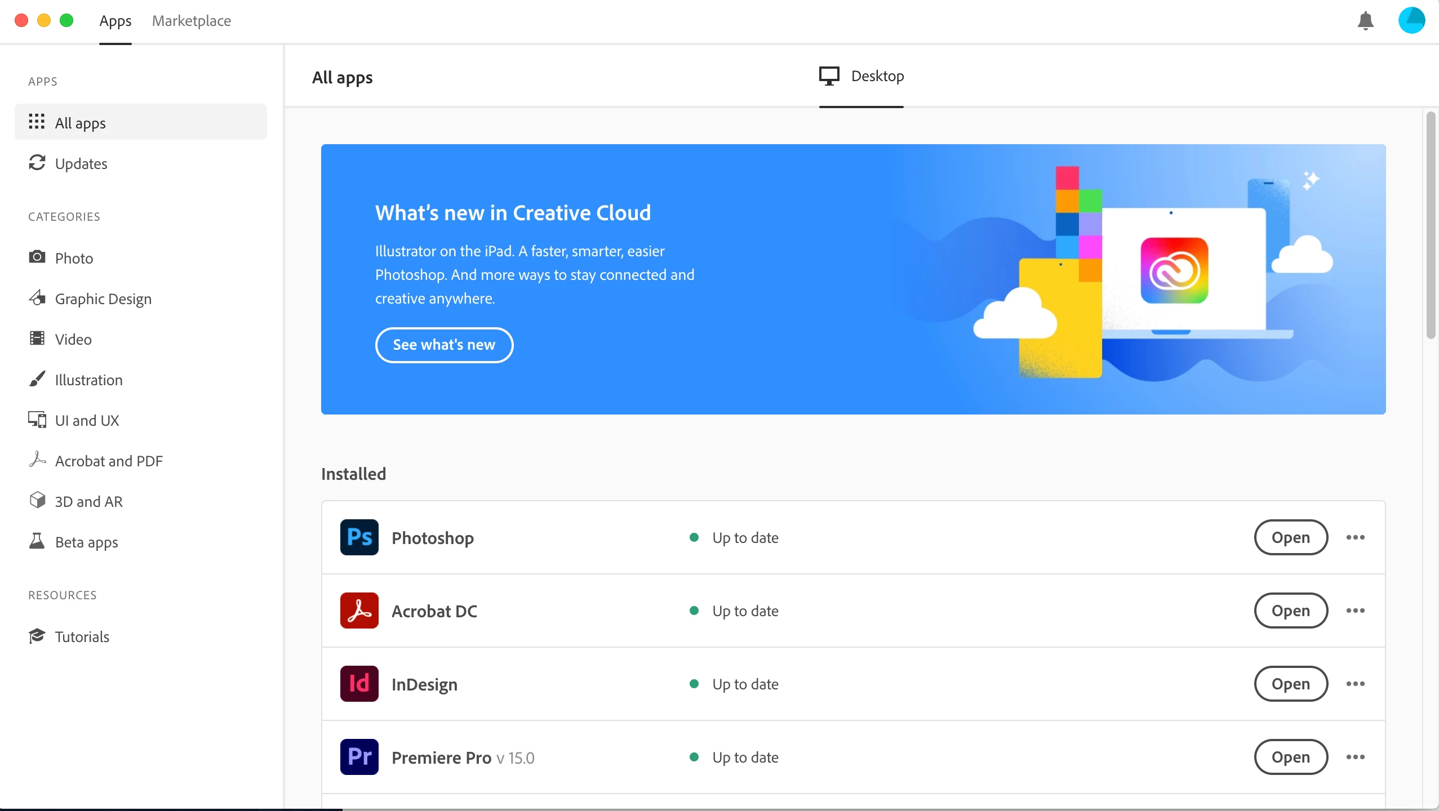Viewport: 1439px width, 811px height.
Task: Expand Acrobat DC's three-dot options
Action: pyautogui.click(x=1355, y=611)
